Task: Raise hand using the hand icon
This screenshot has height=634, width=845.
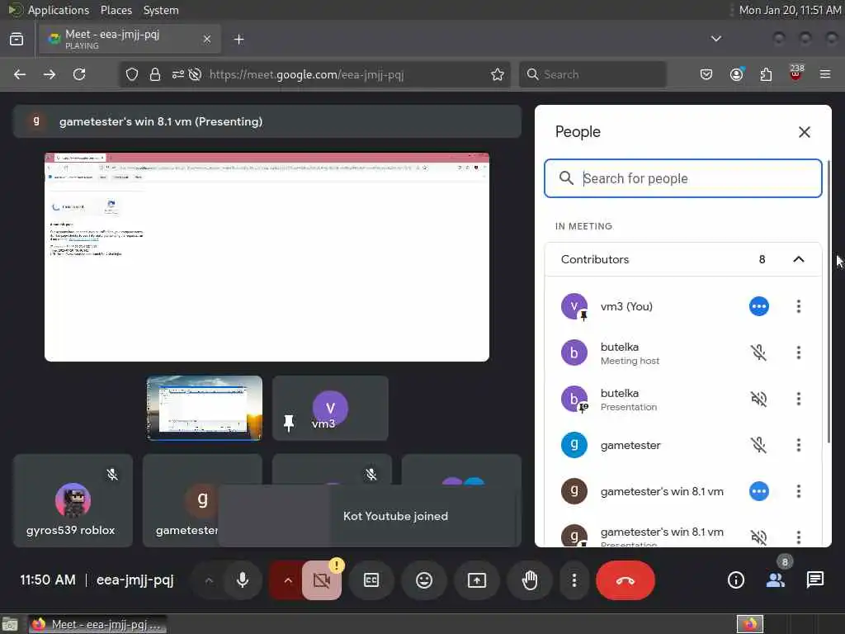Action: (x=530, y=580)
